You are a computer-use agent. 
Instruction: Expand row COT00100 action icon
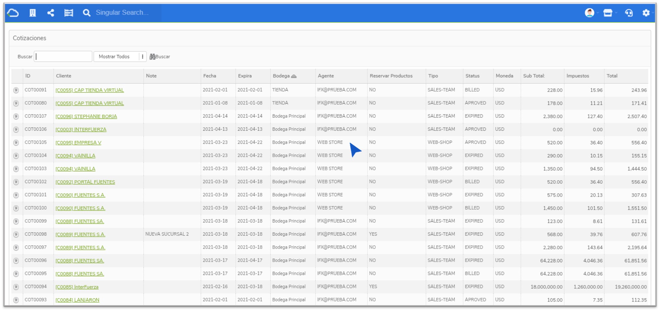click(x=16, y=208)
